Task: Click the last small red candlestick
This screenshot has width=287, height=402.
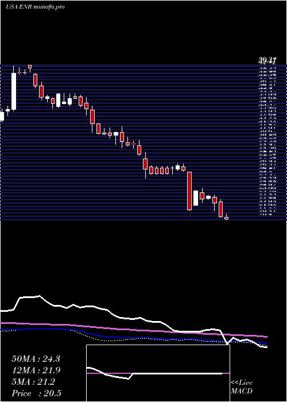Action: click(226, 218)
